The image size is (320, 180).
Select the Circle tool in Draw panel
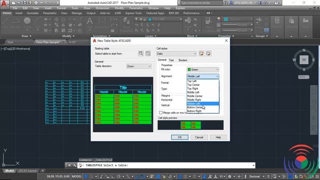(x=27, y=21)
